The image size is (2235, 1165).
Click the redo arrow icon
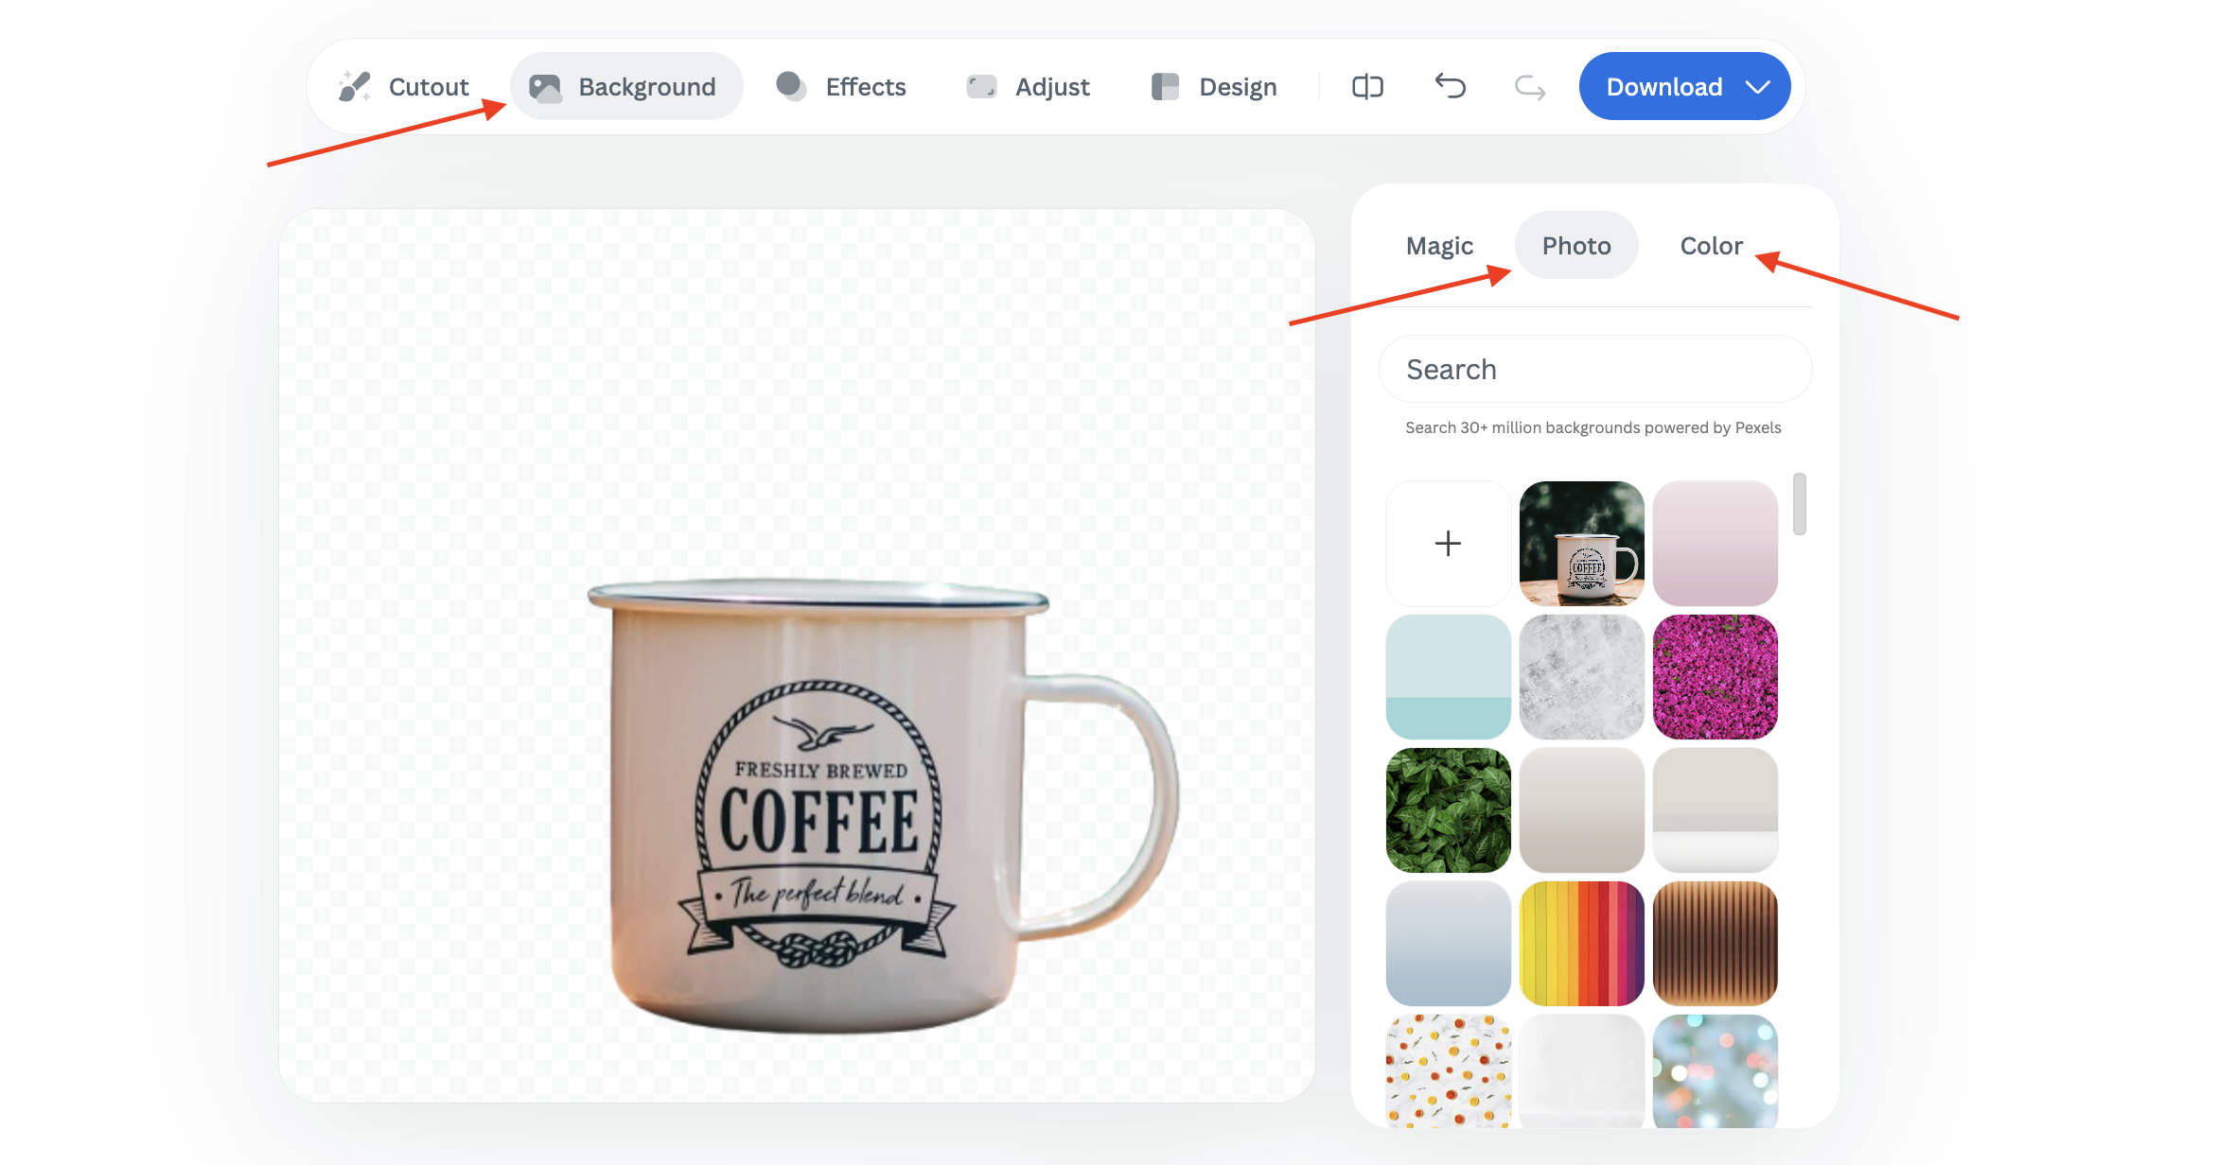pos(1530,87)
